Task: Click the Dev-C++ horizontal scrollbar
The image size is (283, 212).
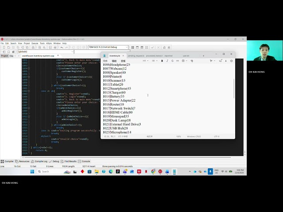Action: [127, 157]
